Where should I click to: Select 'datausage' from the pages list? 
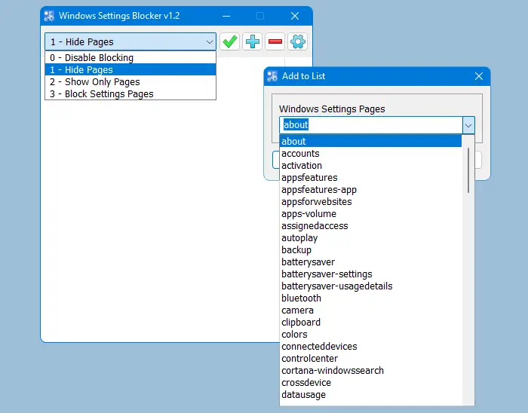[x=371, y=395]
